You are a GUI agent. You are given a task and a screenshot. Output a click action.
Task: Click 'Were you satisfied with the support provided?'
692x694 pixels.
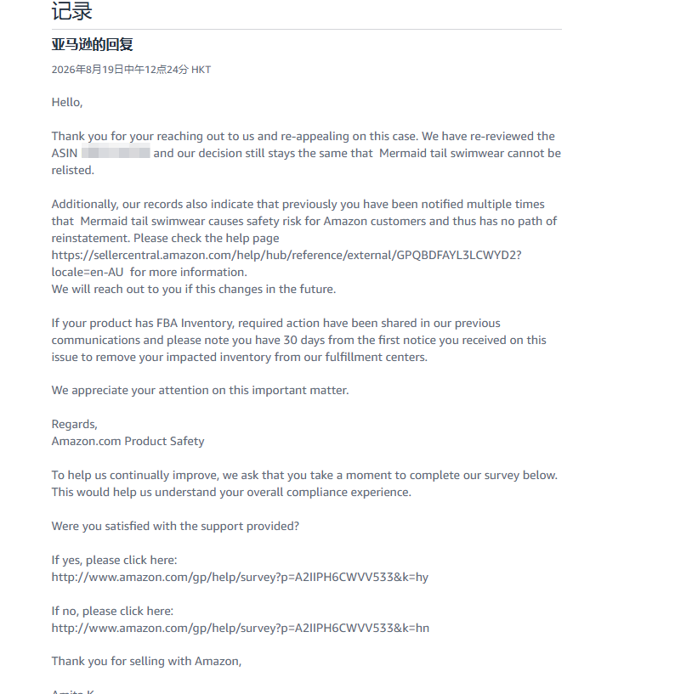(x=175, y=527)
